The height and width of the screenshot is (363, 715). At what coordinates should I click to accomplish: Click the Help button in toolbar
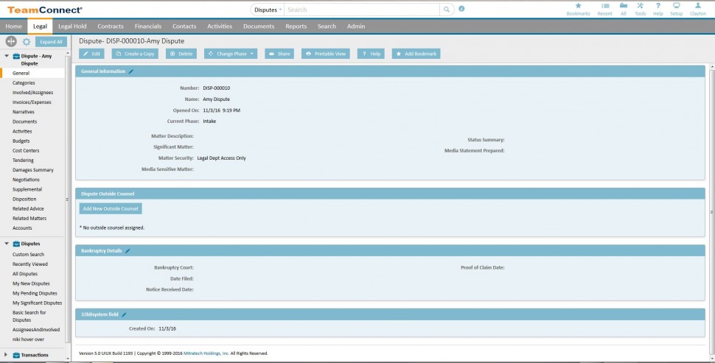371,54
